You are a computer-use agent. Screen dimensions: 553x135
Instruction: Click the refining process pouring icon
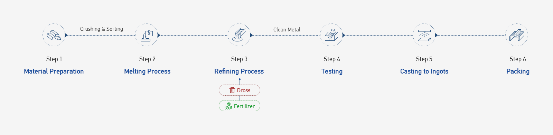[x=239, y=35]
